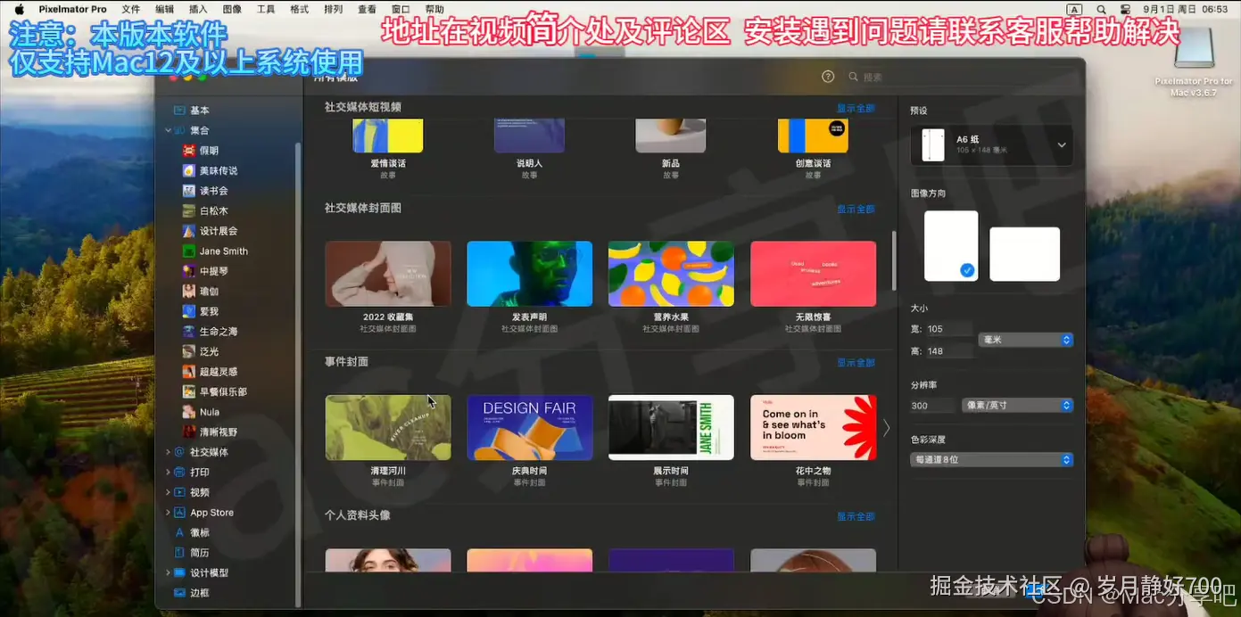The image size is (1241, 617).
Task: Open the 文件 menu
Action: pos(130,9)
